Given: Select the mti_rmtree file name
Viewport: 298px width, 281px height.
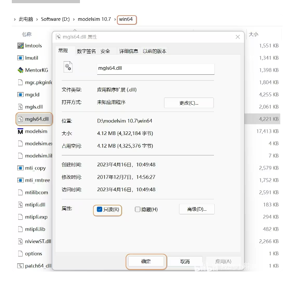Looking at the screenshot, I should click(x=37, y=180).
